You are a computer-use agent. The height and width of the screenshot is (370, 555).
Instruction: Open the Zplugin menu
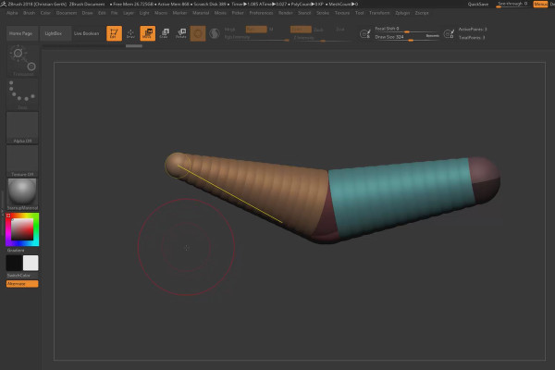402,13
